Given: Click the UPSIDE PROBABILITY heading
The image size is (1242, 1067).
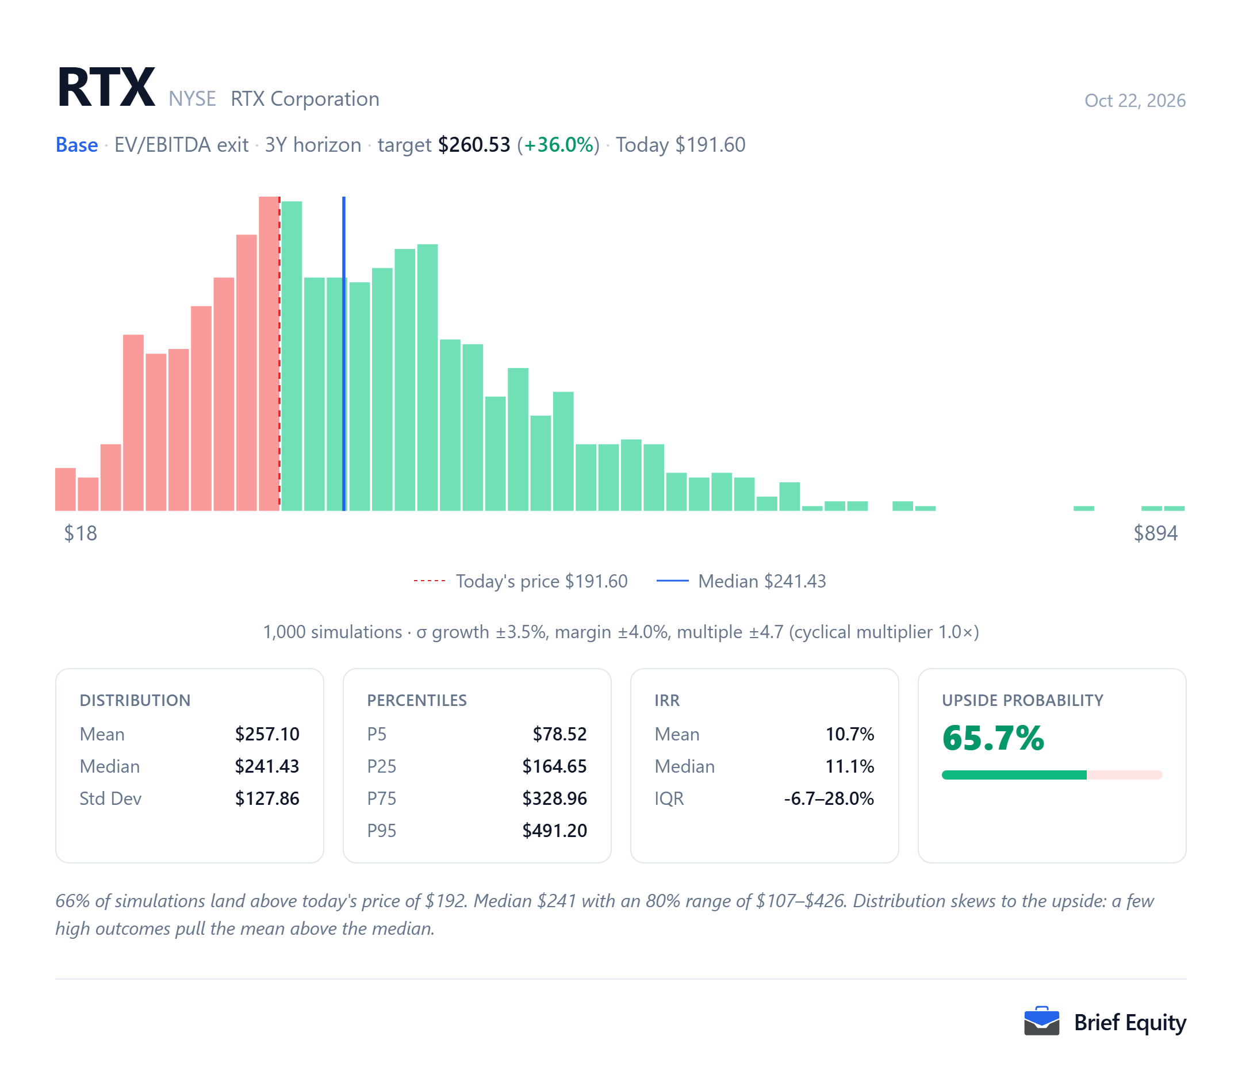Looking at the screenshot, I should tap(1022, 700).
